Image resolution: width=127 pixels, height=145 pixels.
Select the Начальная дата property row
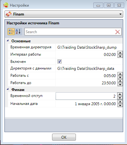pyautogui.click(x=65, y=104)
